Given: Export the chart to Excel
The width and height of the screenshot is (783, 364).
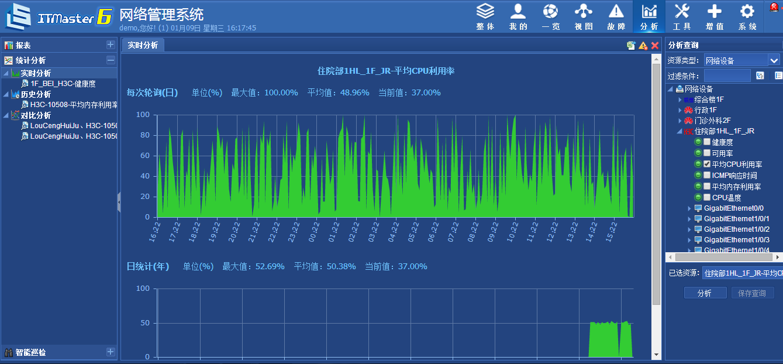Looking at the screenshot, I should 632,46.
